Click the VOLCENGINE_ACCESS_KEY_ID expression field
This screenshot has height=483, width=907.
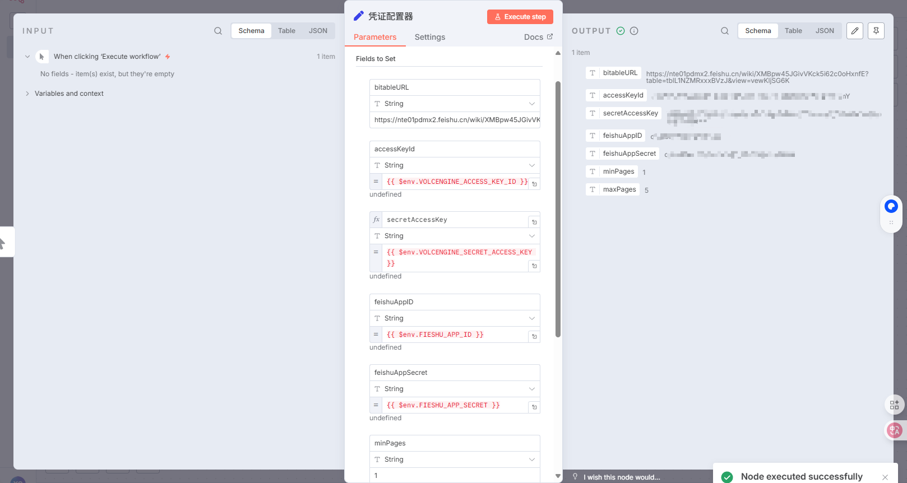pyautogui.click(x=456, y=182)
